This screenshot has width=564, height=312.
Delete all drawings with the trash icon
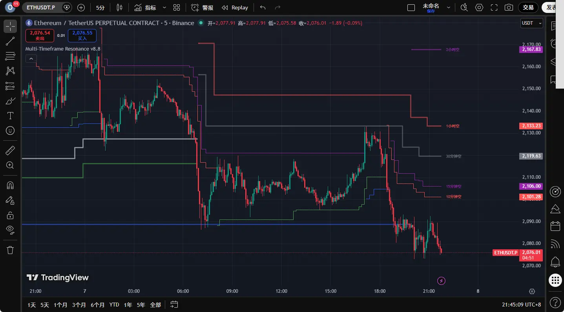(x=10, y=250)
